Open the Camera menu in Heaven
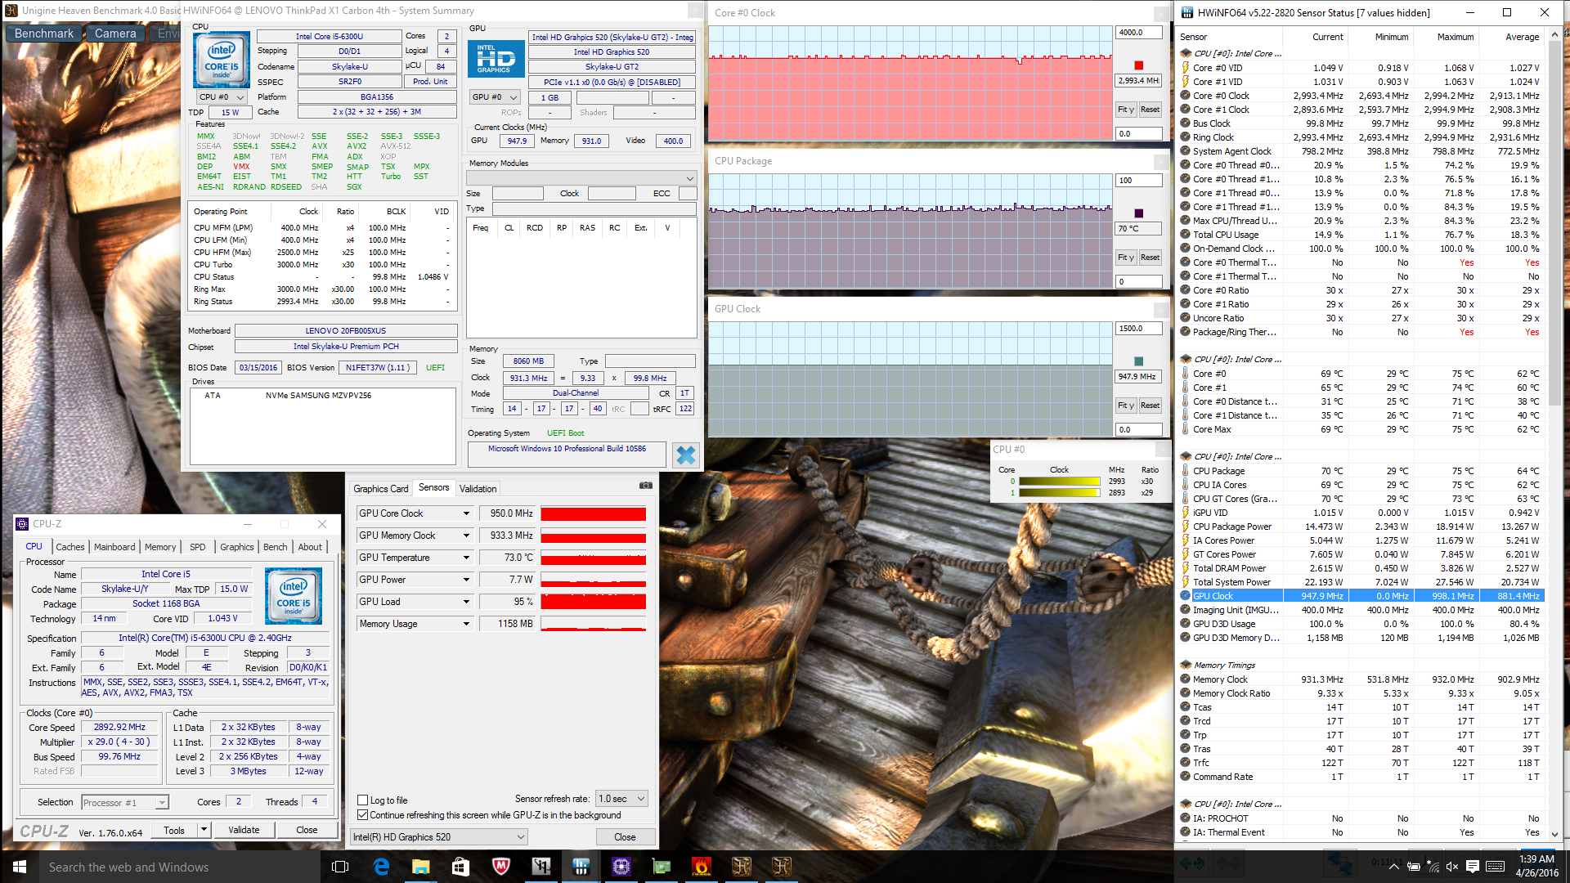The height and width of the screenshot is (883, 1570). tap(115, 34)
